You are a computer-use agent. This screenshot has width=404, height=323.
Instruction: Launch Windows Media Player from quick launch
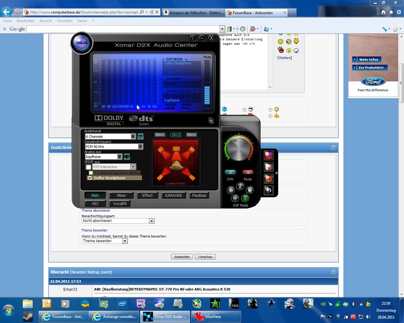65,304
